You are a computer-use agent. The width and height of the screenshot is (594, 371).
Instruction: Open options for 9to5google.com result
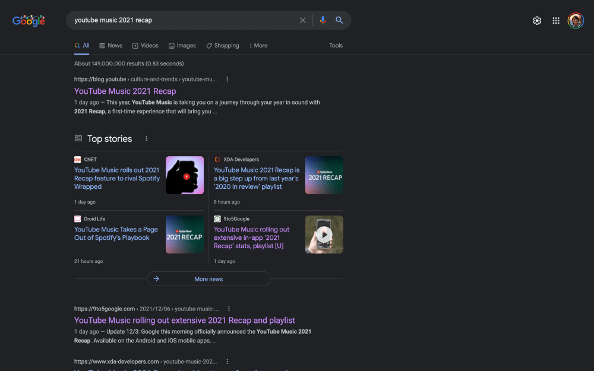pos(229,309)
